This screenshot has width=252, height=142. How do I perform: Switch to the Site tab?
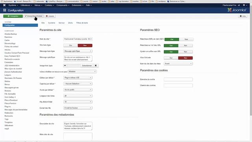click(43, 23)
